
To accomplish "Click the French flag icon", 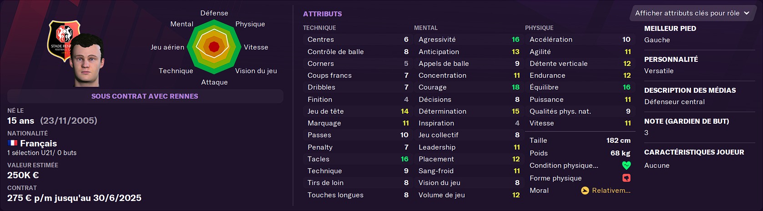I will tap(12, 143).
